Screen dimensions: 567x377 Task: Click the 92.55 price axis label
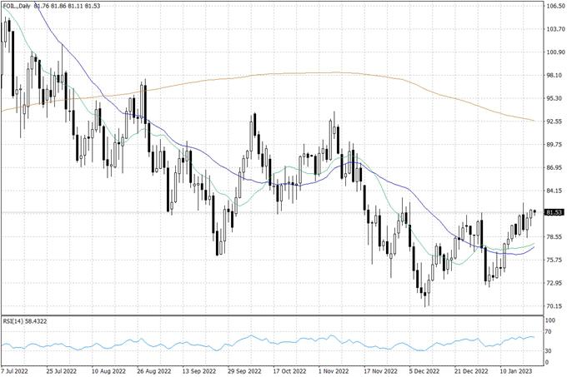coord(553,122)
